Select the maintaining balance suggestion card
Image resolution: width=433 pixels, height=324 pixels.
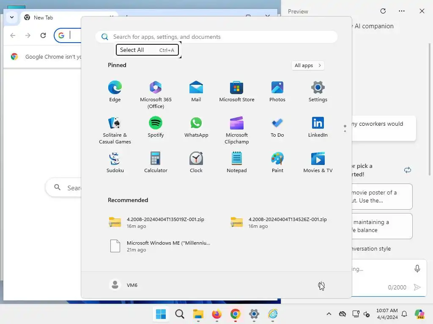(382, 226)
